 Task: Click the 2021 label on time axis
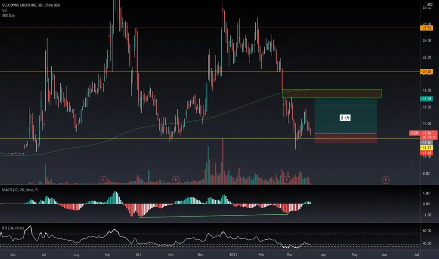coord(233,254)
